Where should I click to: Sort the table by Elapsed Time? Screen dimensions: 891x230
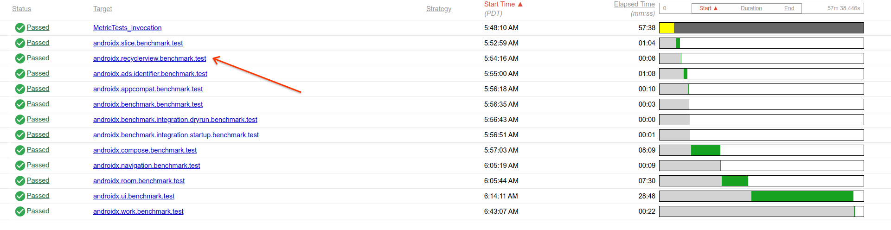coord(634,4)
